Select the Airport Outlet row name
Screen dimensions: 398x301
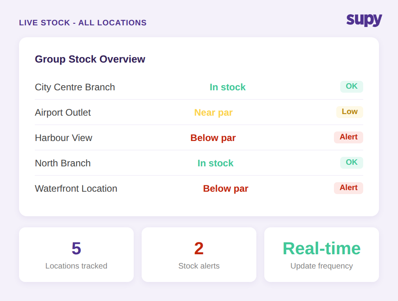[63, 112]
